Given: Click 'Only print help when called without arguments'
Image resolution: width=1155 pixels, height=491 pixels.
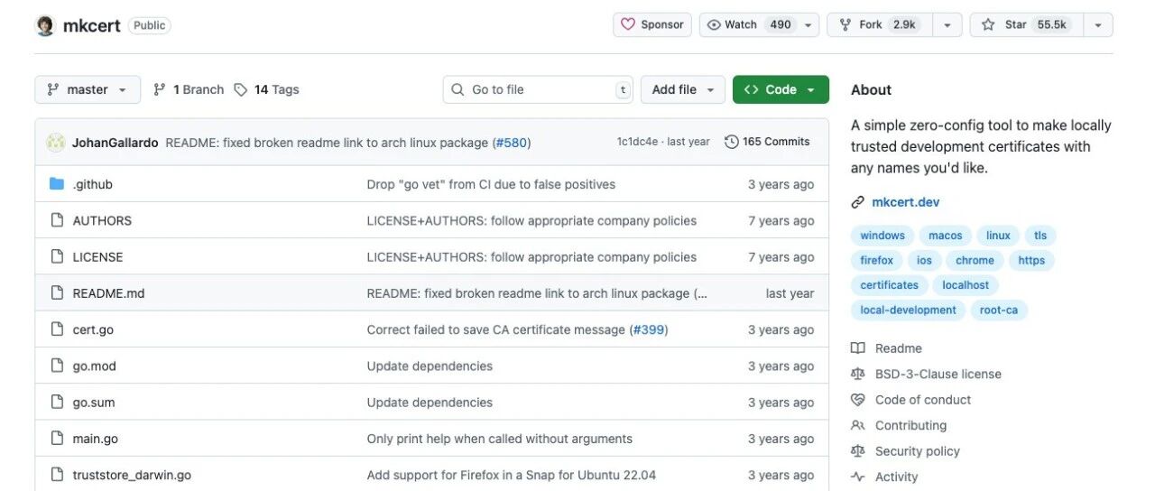Looking at the screenshot, I should tap(499, 439).
